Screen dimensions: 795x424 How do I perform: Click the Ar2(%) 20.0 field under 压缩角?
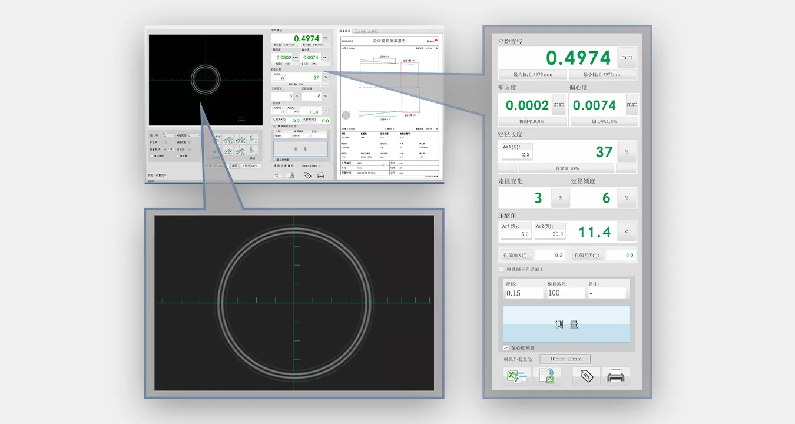tap(550, 231)
